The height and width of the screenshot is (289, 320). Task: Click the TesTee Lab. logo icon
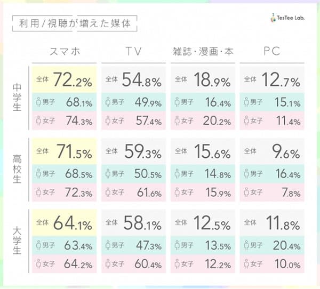click(x=273, y=18)
